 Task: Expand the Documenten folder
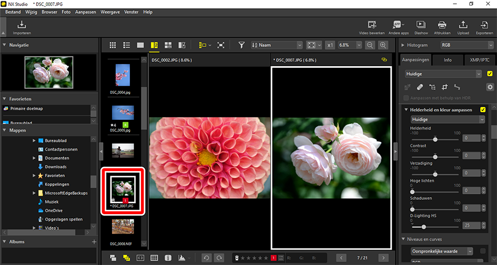[x=34, y=158]
